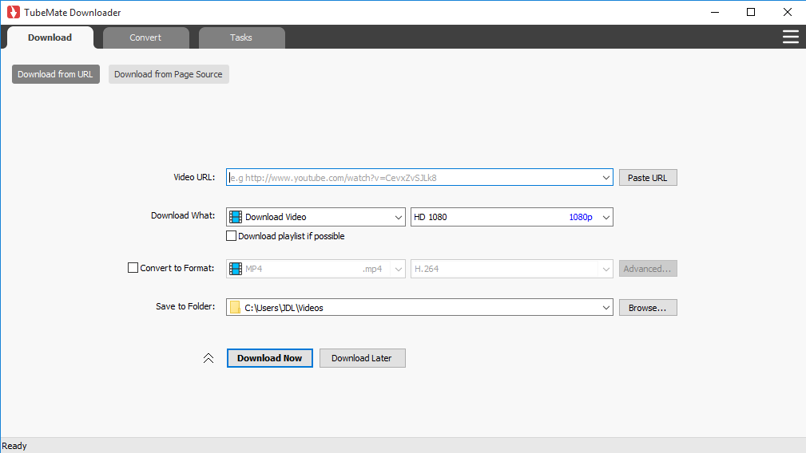The height and width of the screenshot is (453, 806).
Task: Close the TubeMate Downloader window
Action: click(788, 12)
